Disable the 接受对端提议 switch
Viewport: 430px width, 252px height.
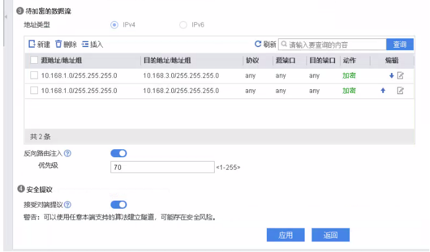[x=119, y=205]
